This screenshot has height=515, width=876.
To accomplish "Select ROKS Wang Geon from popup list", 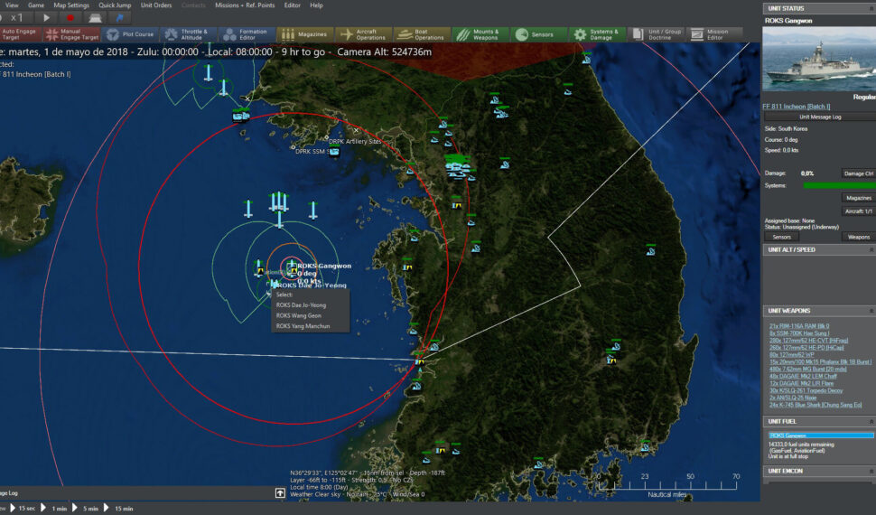I will [299, 315].
